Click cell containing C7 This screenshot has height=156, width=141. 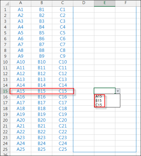coord(62,45)
